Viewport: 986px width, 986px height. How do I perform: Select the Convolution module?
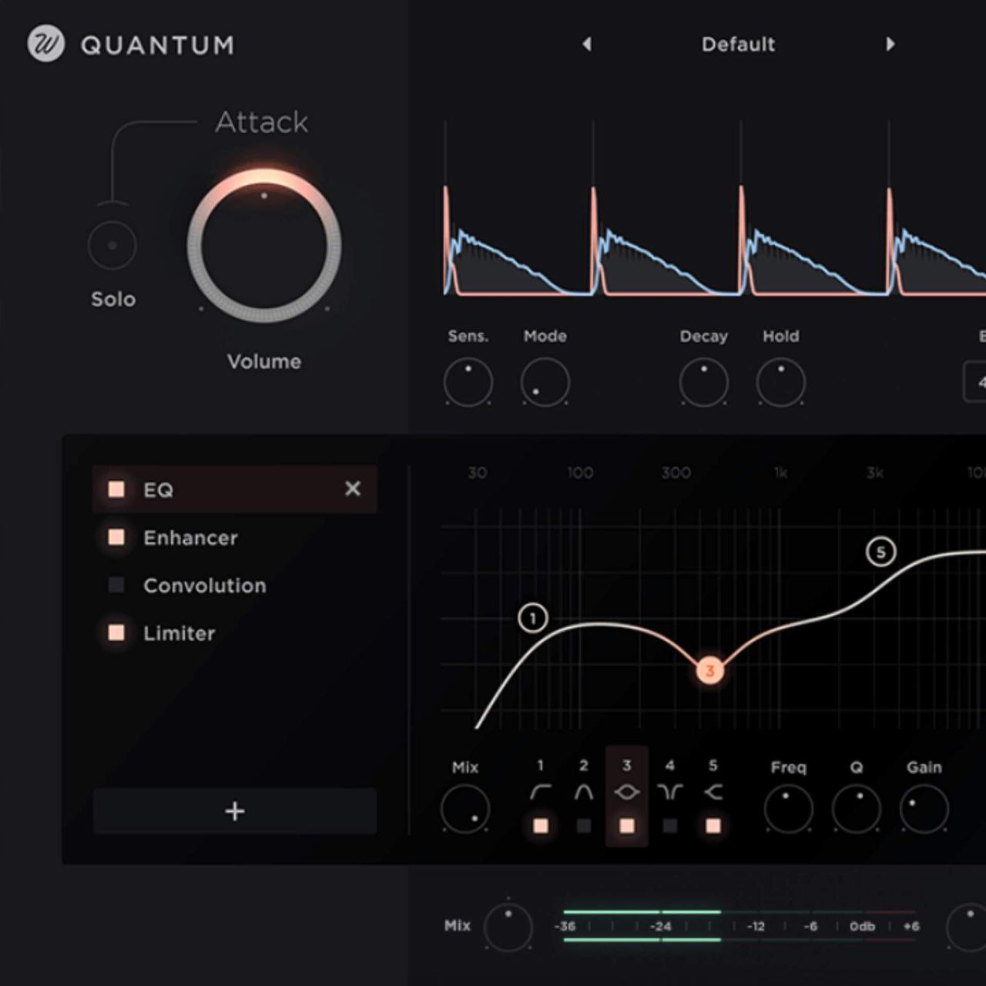point(205,585)
